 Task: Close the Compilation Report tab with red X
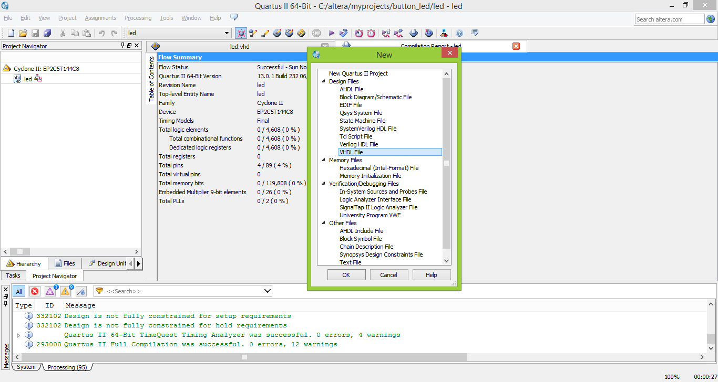point(516,46)
